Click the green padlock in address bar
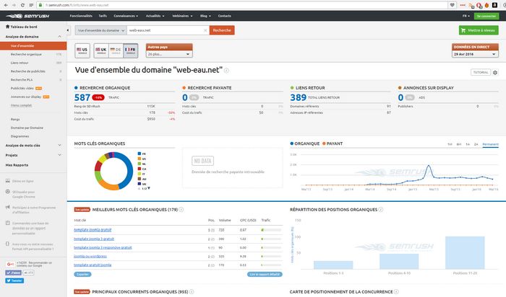This screenshot has width=506, height=297. 40,5
